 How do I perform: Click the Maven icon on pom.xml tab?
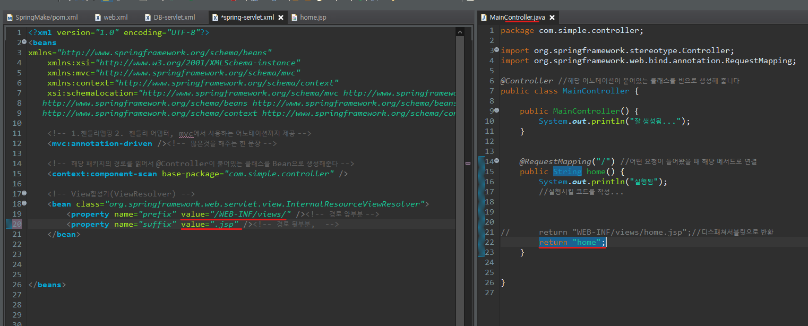(x=10, y=18)
